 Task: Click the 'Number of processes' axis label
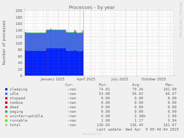point(4,43)
